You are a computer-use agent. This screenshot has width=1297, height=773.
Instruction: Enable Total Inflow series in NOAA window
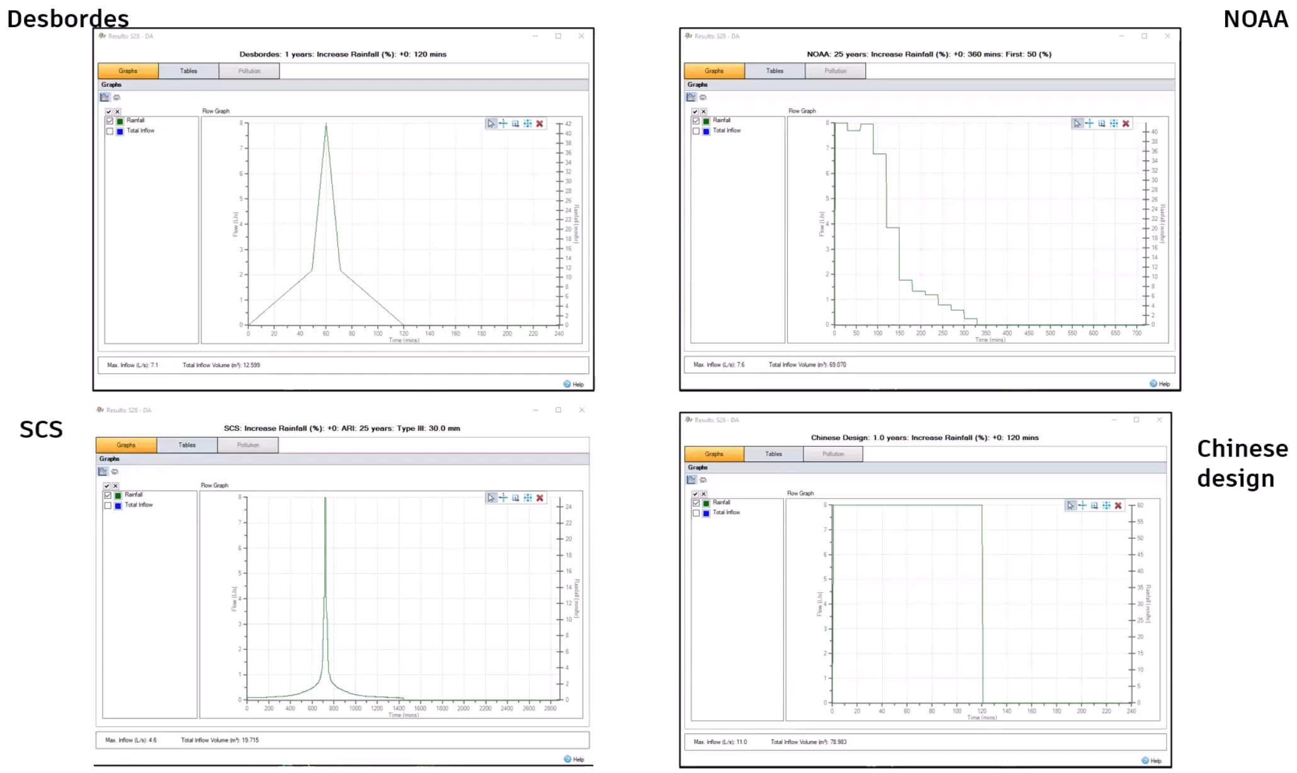(696, 131)
